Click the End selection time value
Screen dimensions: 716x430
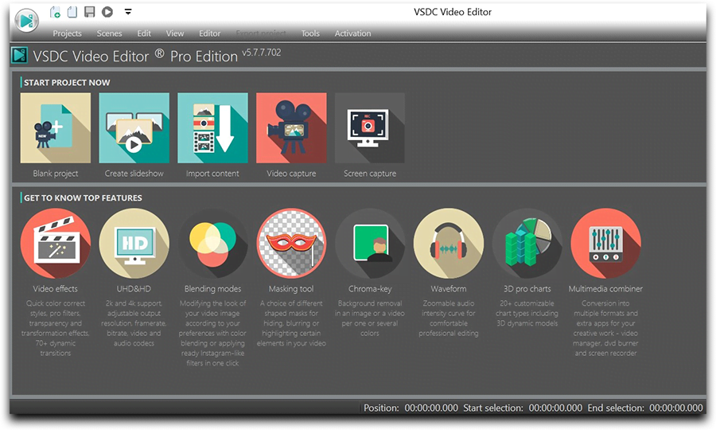point(676,408)
